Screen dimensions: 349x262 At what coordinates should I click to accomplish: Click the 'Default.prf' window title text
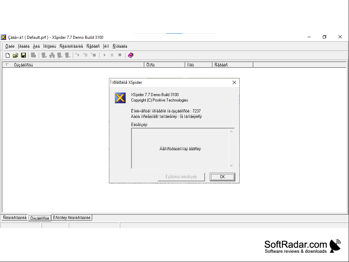point(36,37)
